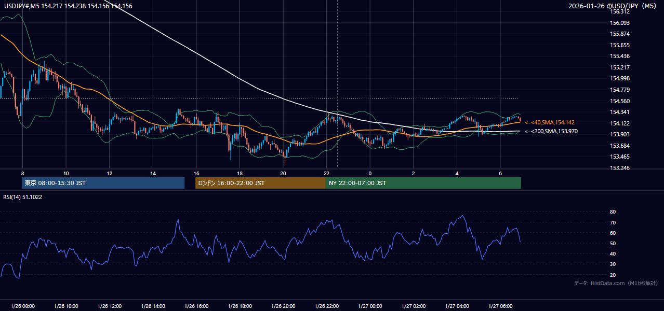Click the 1/27 04:00 time label
Viewport: 664px width, 311px height.
coord(457,306)
